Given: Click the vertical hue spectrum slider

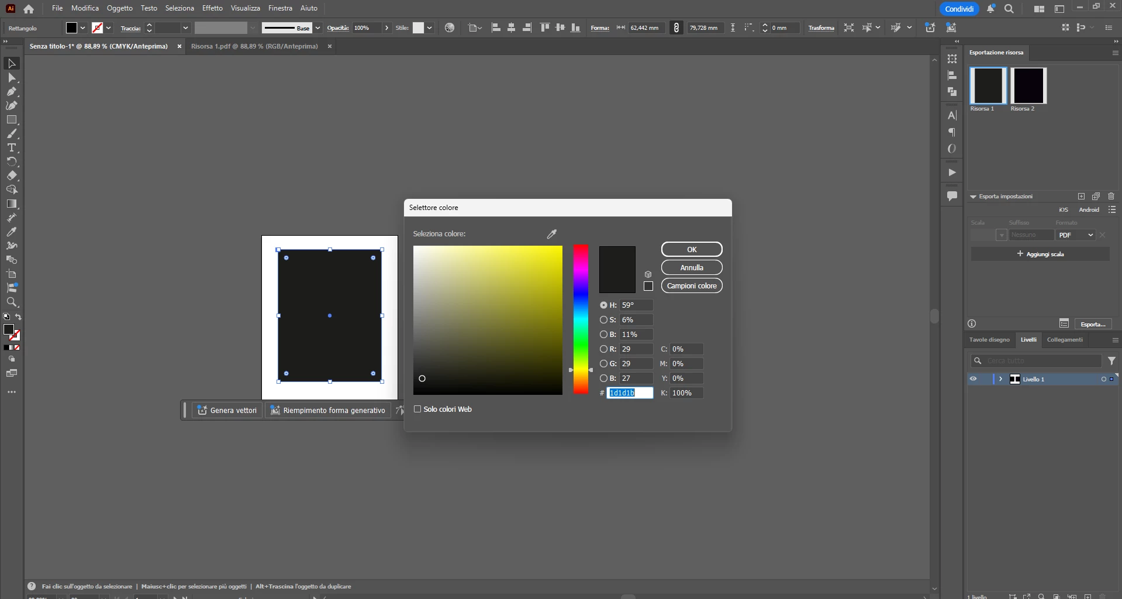Looking at the screenshot, I should 581,319.
